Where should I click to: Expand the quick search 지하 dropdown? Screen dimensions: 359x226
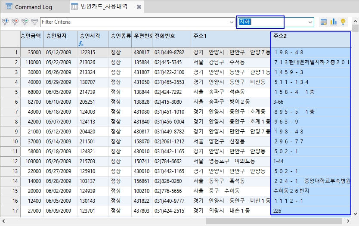pyautogui.click(x=310, y=22)
